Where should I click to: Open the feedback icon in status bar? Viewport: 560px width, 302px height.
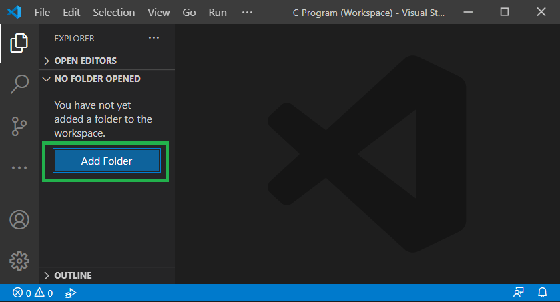[x=518, y=293]
